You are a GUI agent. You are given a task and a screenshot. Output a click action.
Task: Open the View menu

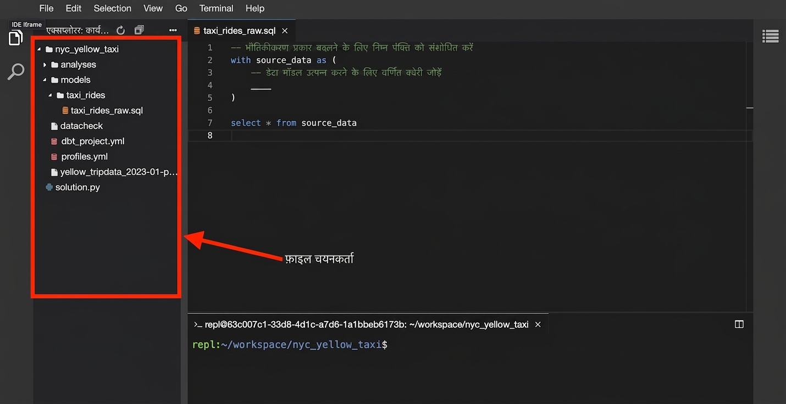pos(153,8)
